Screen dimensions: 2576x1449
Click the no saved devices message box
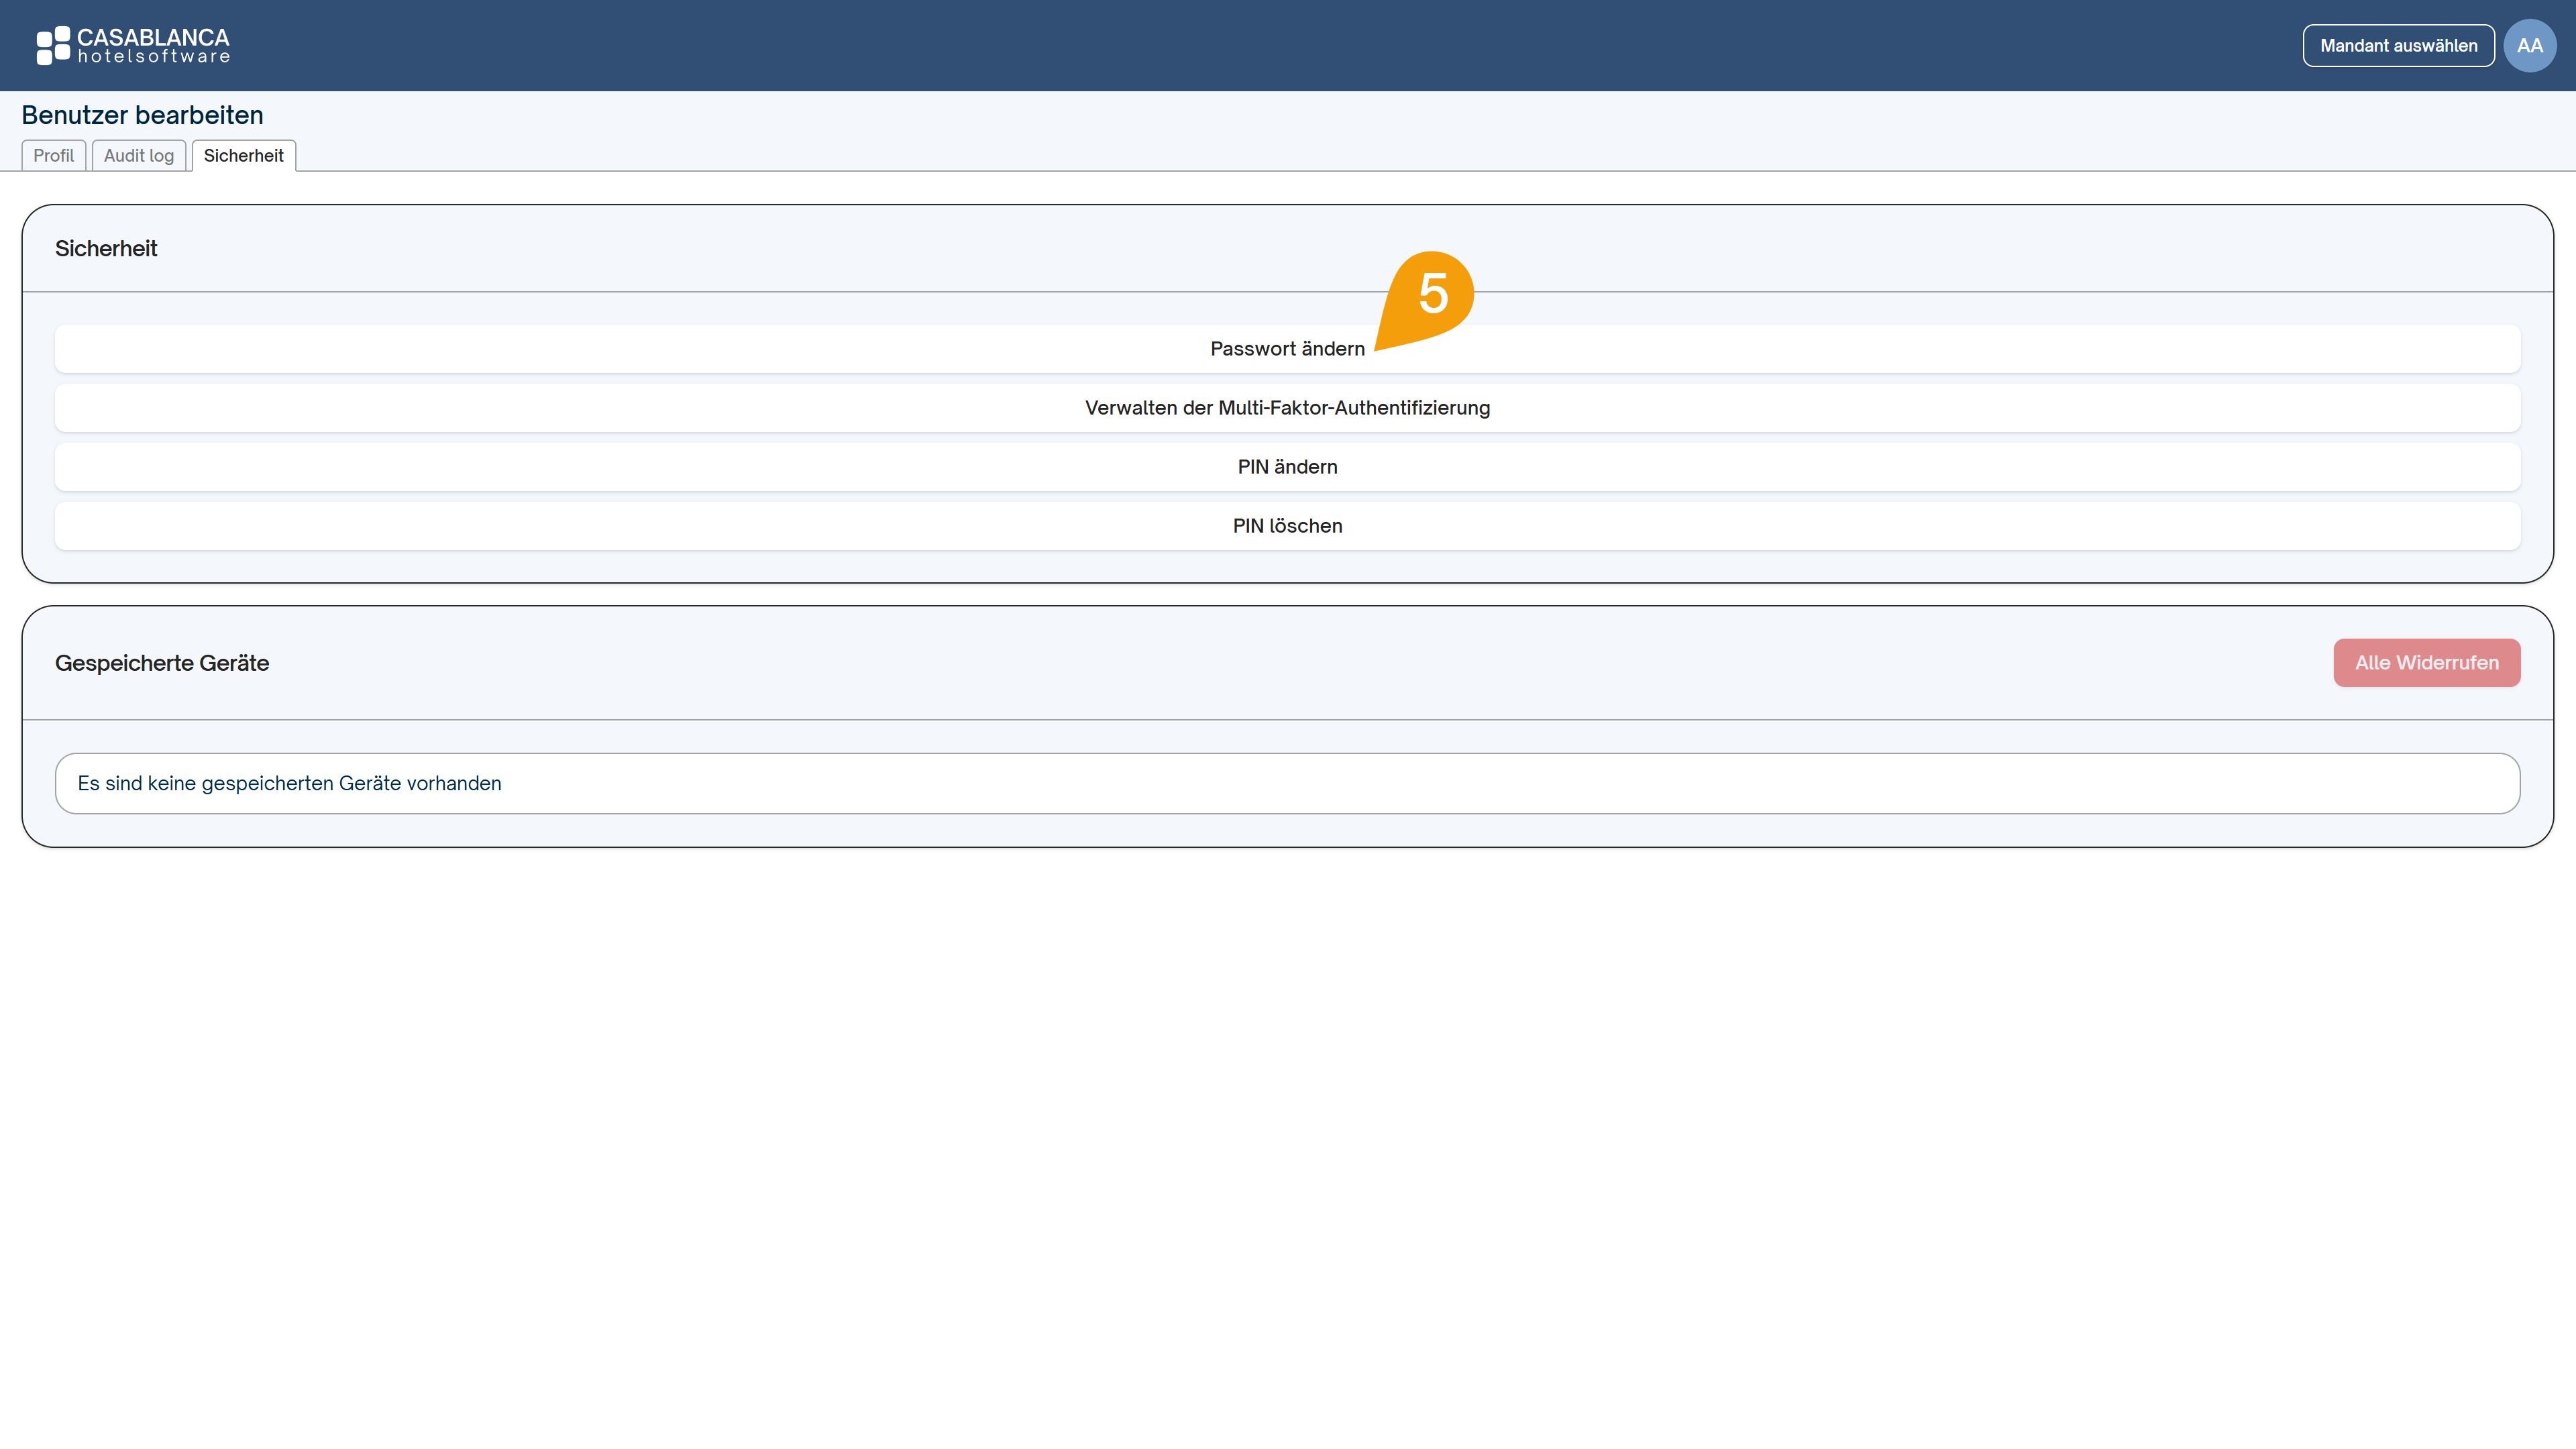[1287, 783]
